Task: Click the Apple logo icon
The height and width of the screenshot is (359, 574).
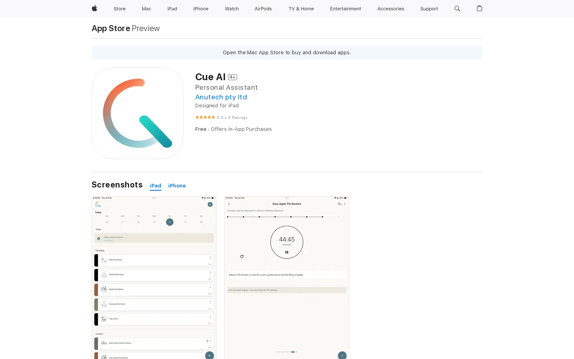Action: [x=94, y=8]
